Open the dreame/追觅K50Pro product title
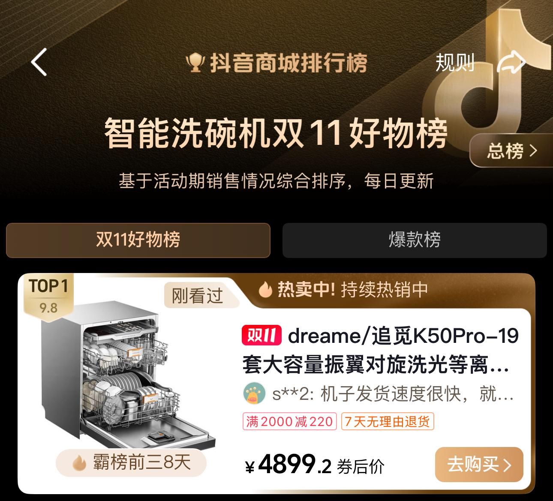The image size is (553, 501). pos(381,350)
